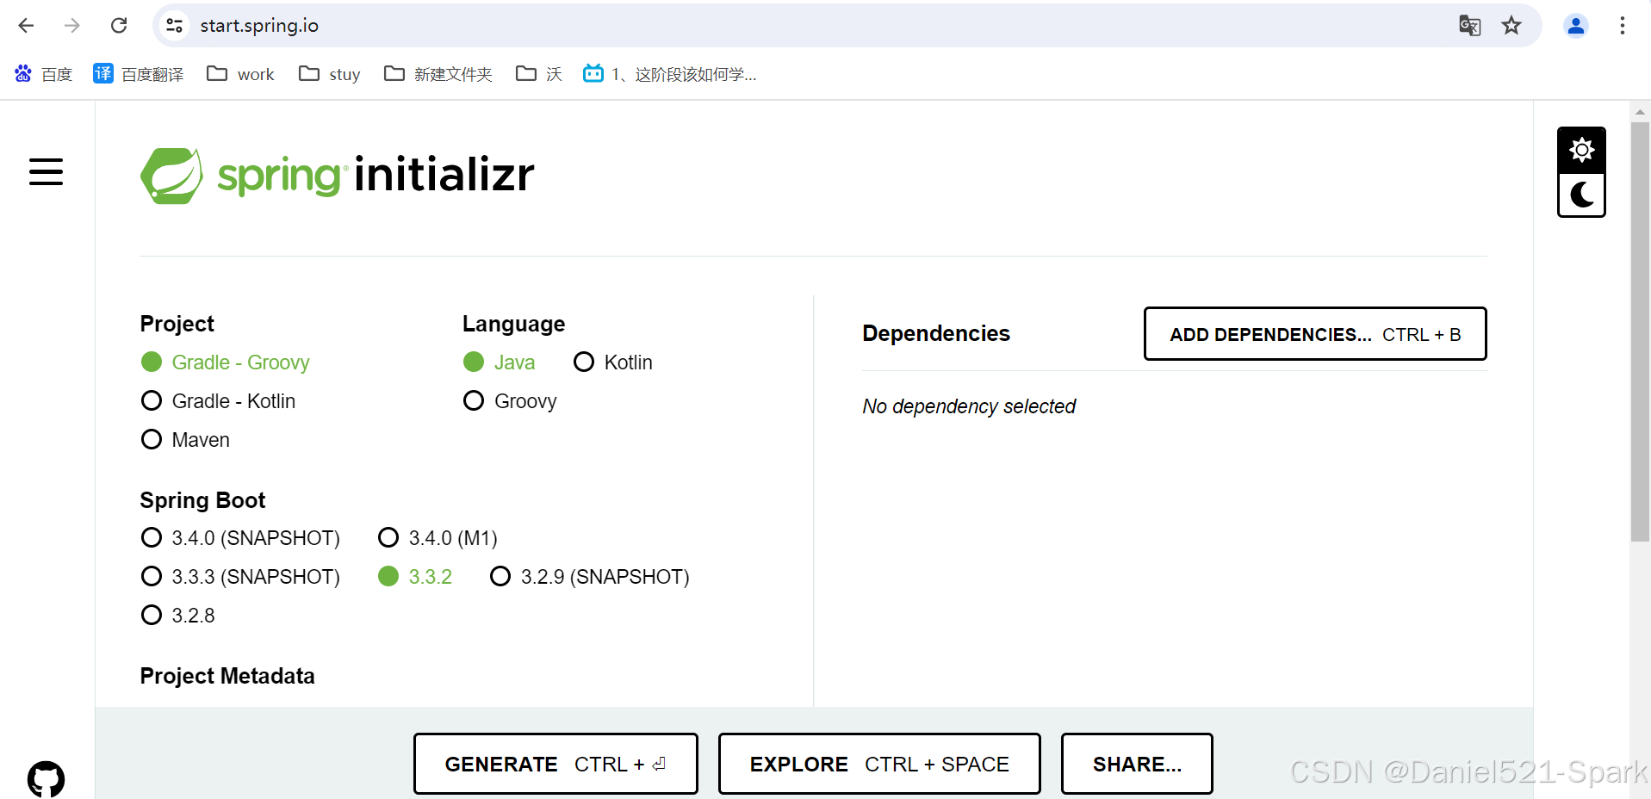
Task: Choose Kotlin as the language
Action: (584, 362)
